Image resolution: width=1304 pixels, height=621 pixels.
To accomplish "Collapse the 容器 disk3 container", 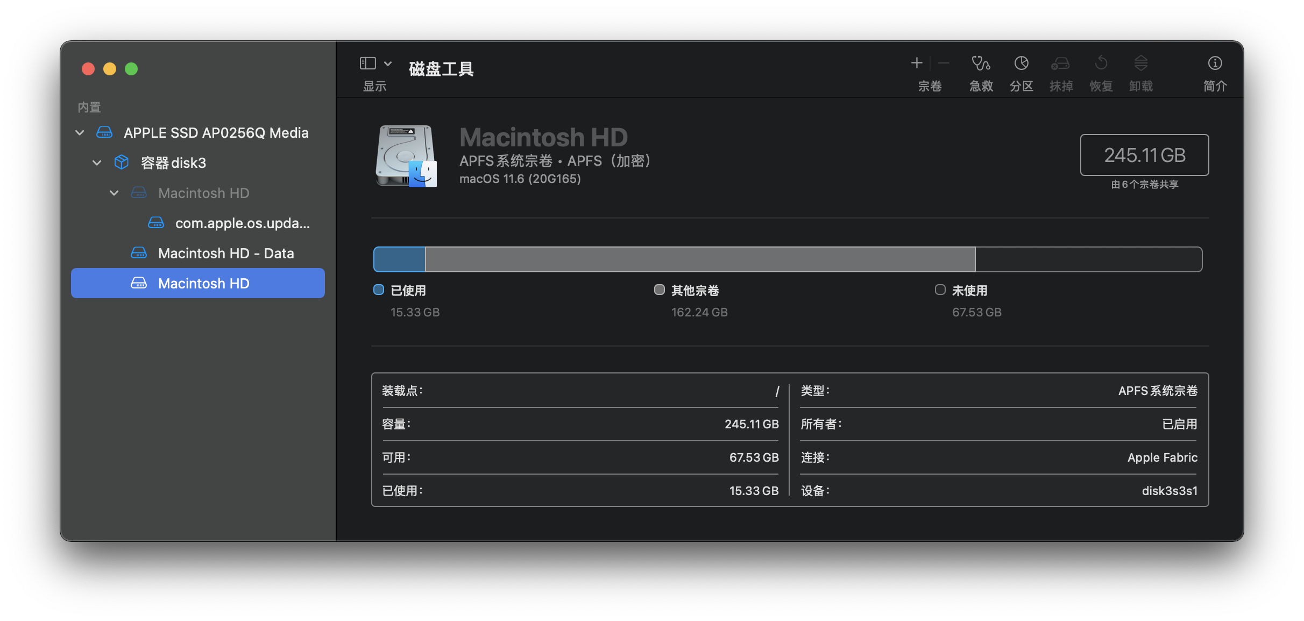I will pyautogui.click(x=97, y=163).
